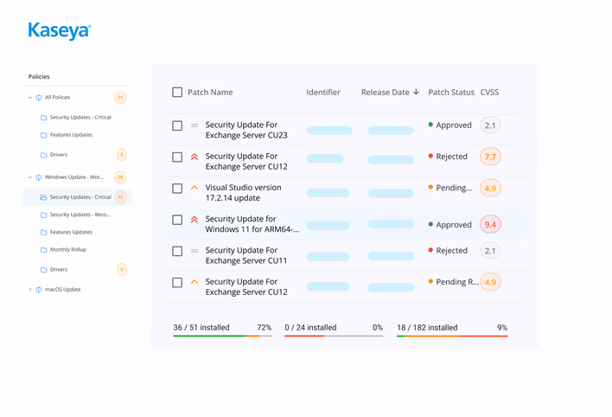Click the 9 badge beside Drivers under Windows Update
Viewport: 612px width, 417px height.
[122, 270]
